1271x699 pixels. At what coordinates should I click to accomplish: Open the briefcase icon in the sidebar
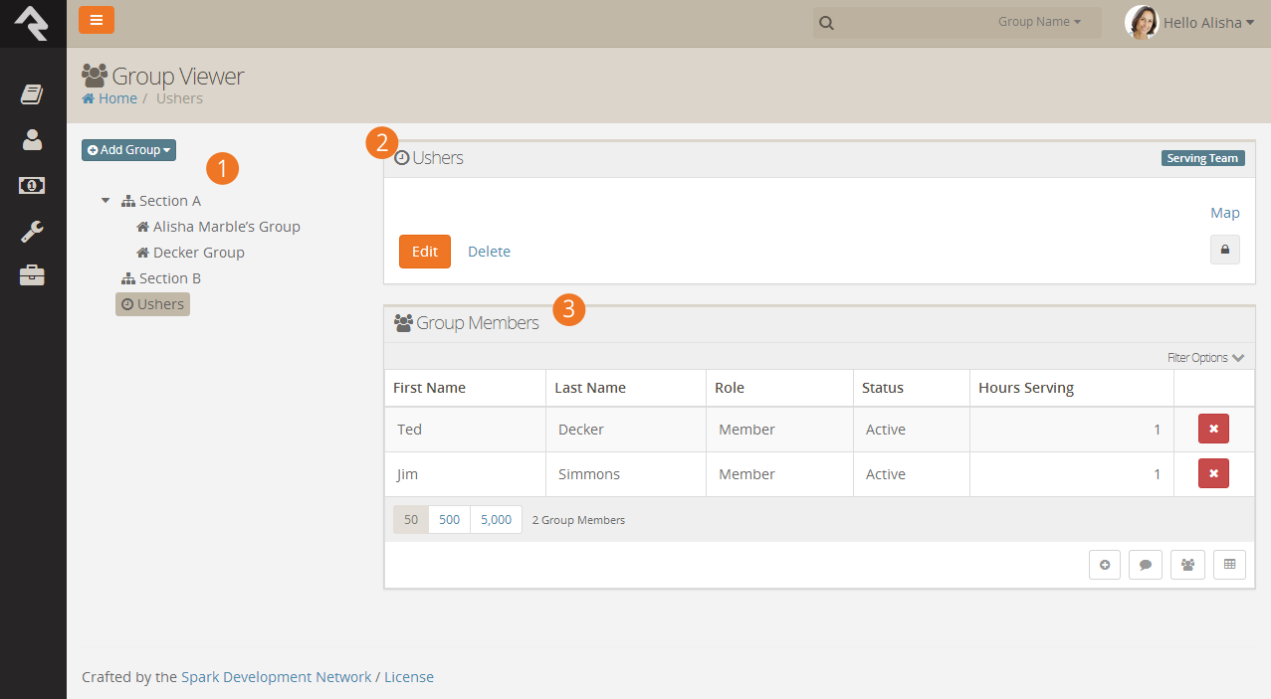[32, 275]
